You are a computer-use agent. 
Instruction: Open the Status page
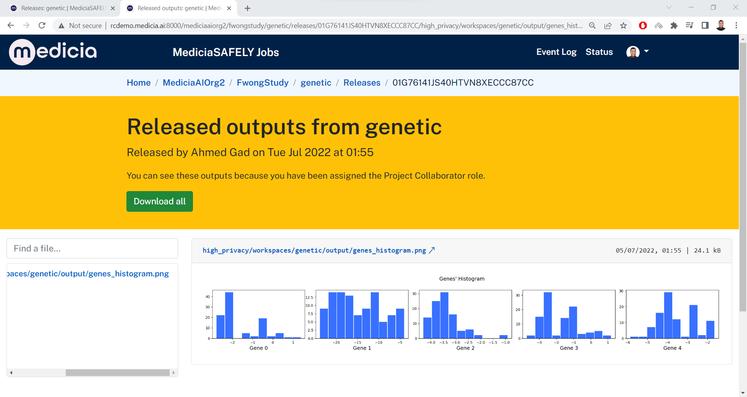point(599,52)
